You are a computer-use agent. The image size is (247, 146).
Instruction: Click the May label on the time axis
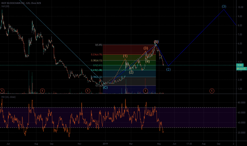pyautogui.click(x=159, y=144)
